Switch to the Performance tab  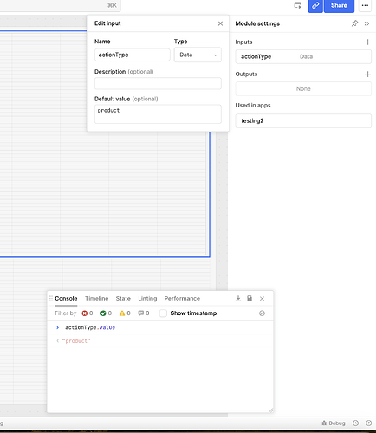click(182, 298)
